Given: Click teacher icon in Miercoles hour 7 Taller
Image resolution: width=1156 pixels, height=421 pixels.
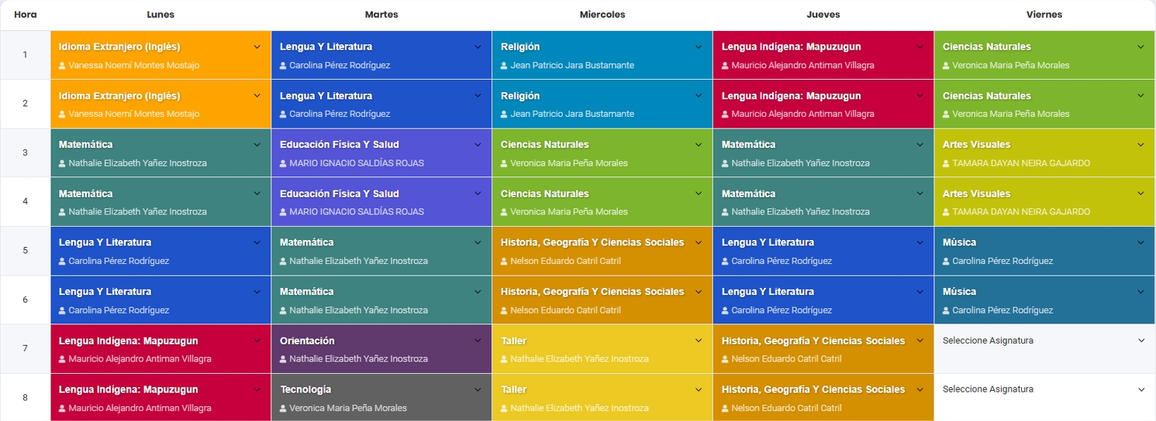Looking at the screenshot, I should (x=505, y=359).
